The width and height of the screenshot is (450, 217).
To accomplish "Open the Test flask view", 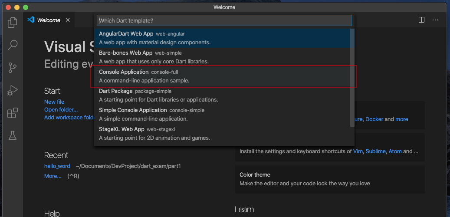I will click(12, 135).
